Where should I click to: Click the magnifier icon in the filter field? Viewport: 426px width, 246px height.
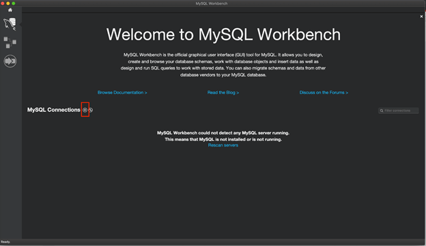(x=382, y=110)
